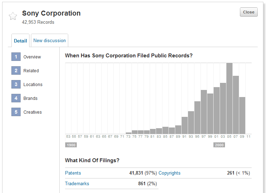Click the favorite star icon beside Sony Corporation
This screenshot has width=268, height=193.
(x=13, y=16)
